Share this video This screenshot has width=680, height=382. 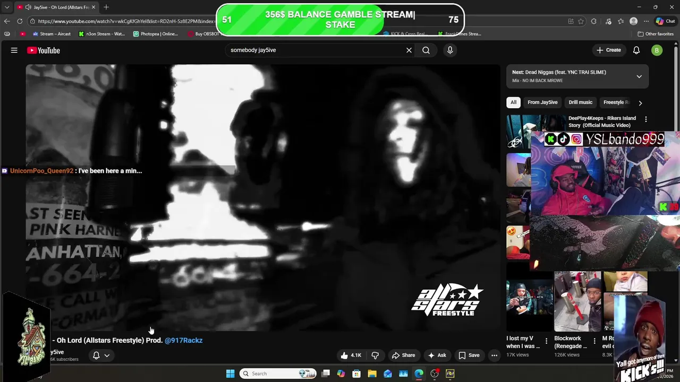[403, 355]
